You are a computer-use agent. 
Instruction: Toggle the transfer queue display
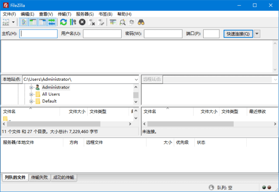(52, 22)
